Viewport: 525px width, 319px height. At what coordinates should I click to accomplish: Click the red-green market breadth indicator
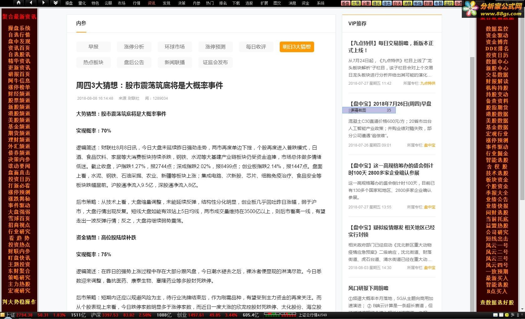tap(280, 315)
